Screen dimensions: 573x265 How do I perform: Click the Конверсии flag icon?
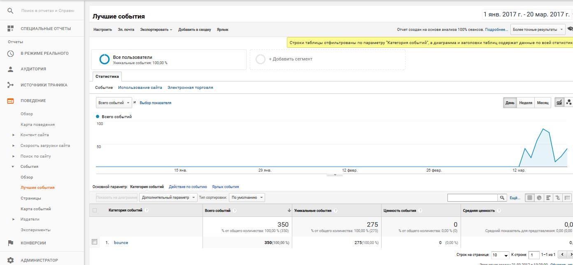[x=11, y=243]
